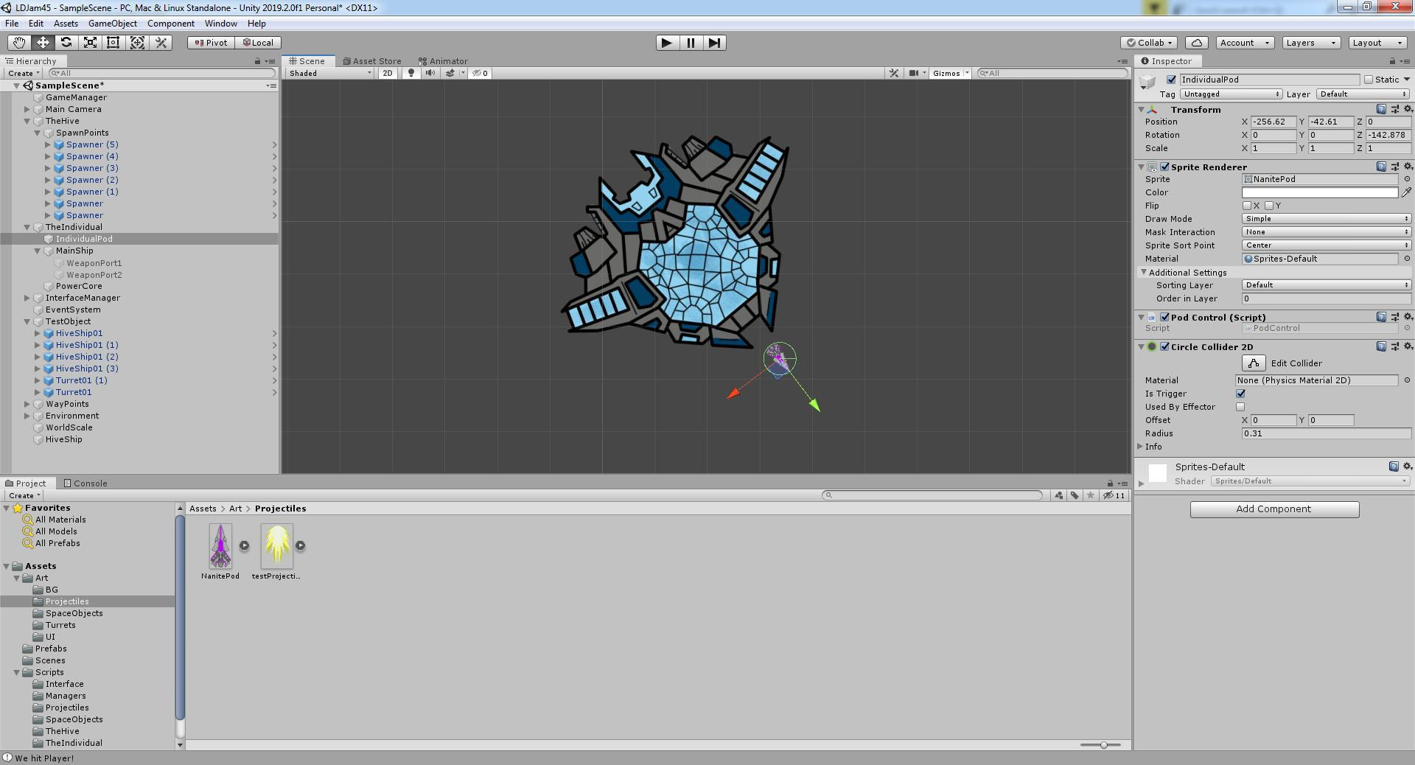Click the Add Component button
Screen dimensions: 1415x765
[x=1274, y=509]
